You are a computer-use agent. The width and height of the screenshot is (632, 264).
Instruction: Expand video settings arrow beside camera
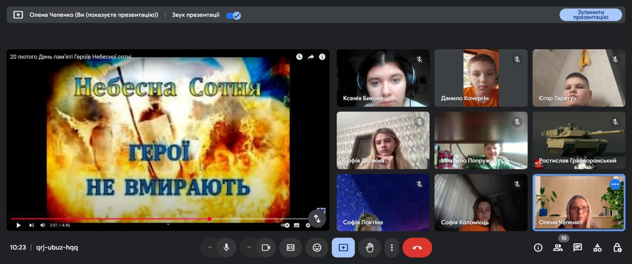[249, 248]
